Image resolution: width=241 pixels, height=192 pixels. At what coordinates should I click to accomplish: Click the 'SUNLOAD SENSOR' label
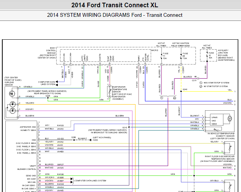[9, 84]
